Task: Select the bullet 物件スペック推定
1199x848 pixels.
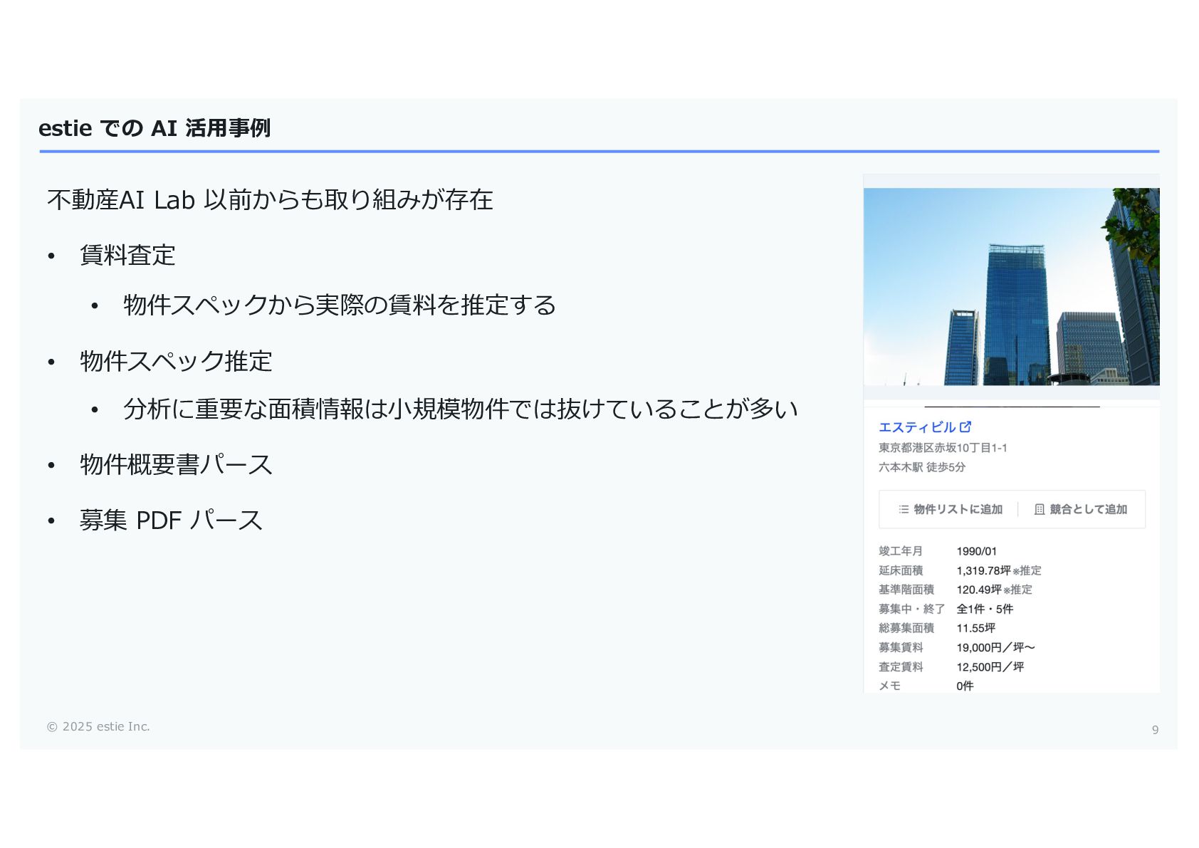Action: click(176, 361)
